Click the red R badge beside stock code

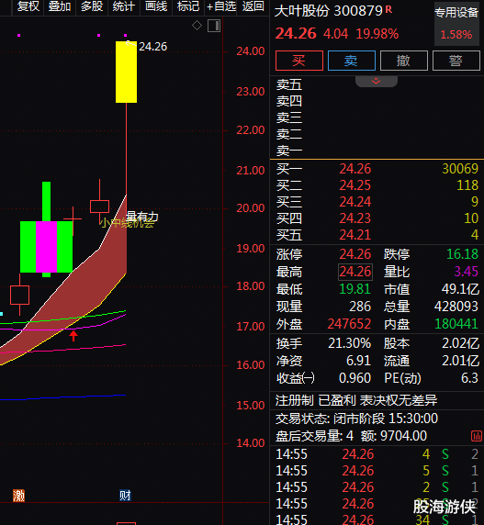(x=388, y=9)
